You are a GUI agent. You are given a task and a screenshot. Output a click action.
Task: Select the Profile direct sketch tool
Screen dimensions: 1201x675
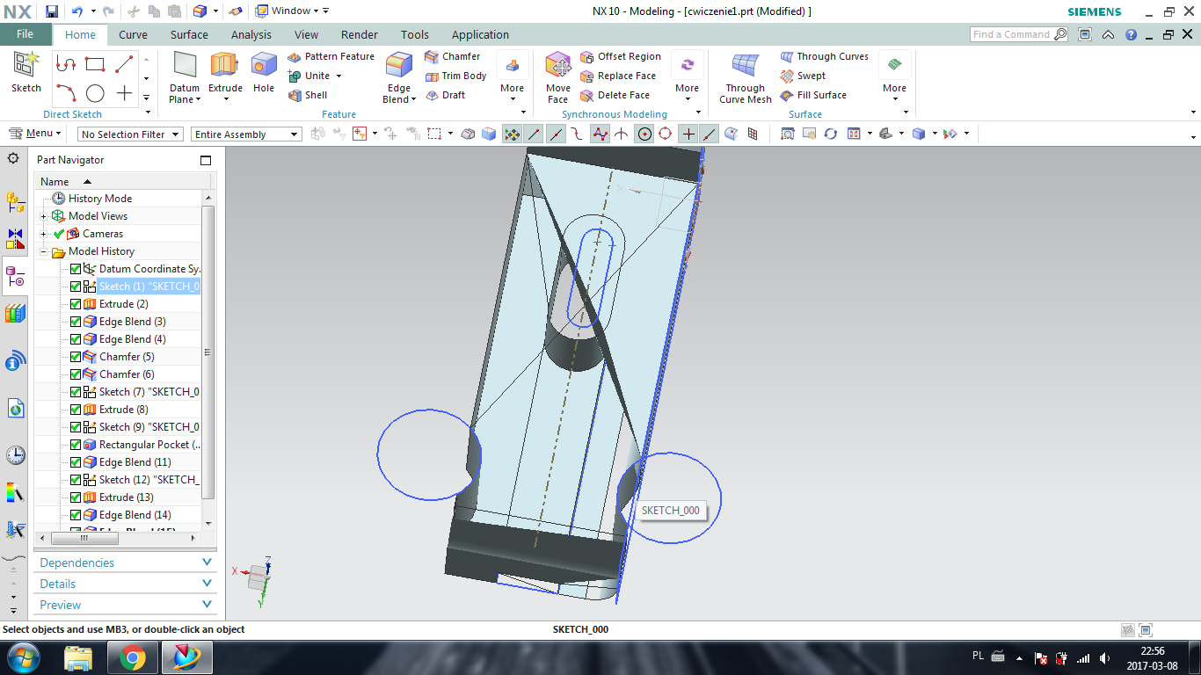66,64
